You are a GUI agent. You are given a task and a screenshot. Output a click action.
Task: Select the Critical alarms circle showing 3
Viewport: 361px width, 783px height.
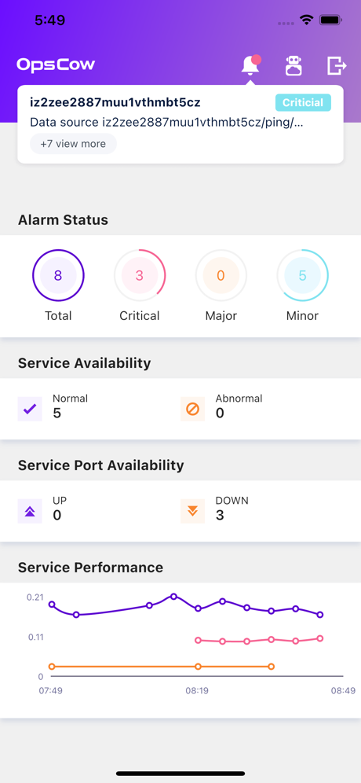pos(140,275)
